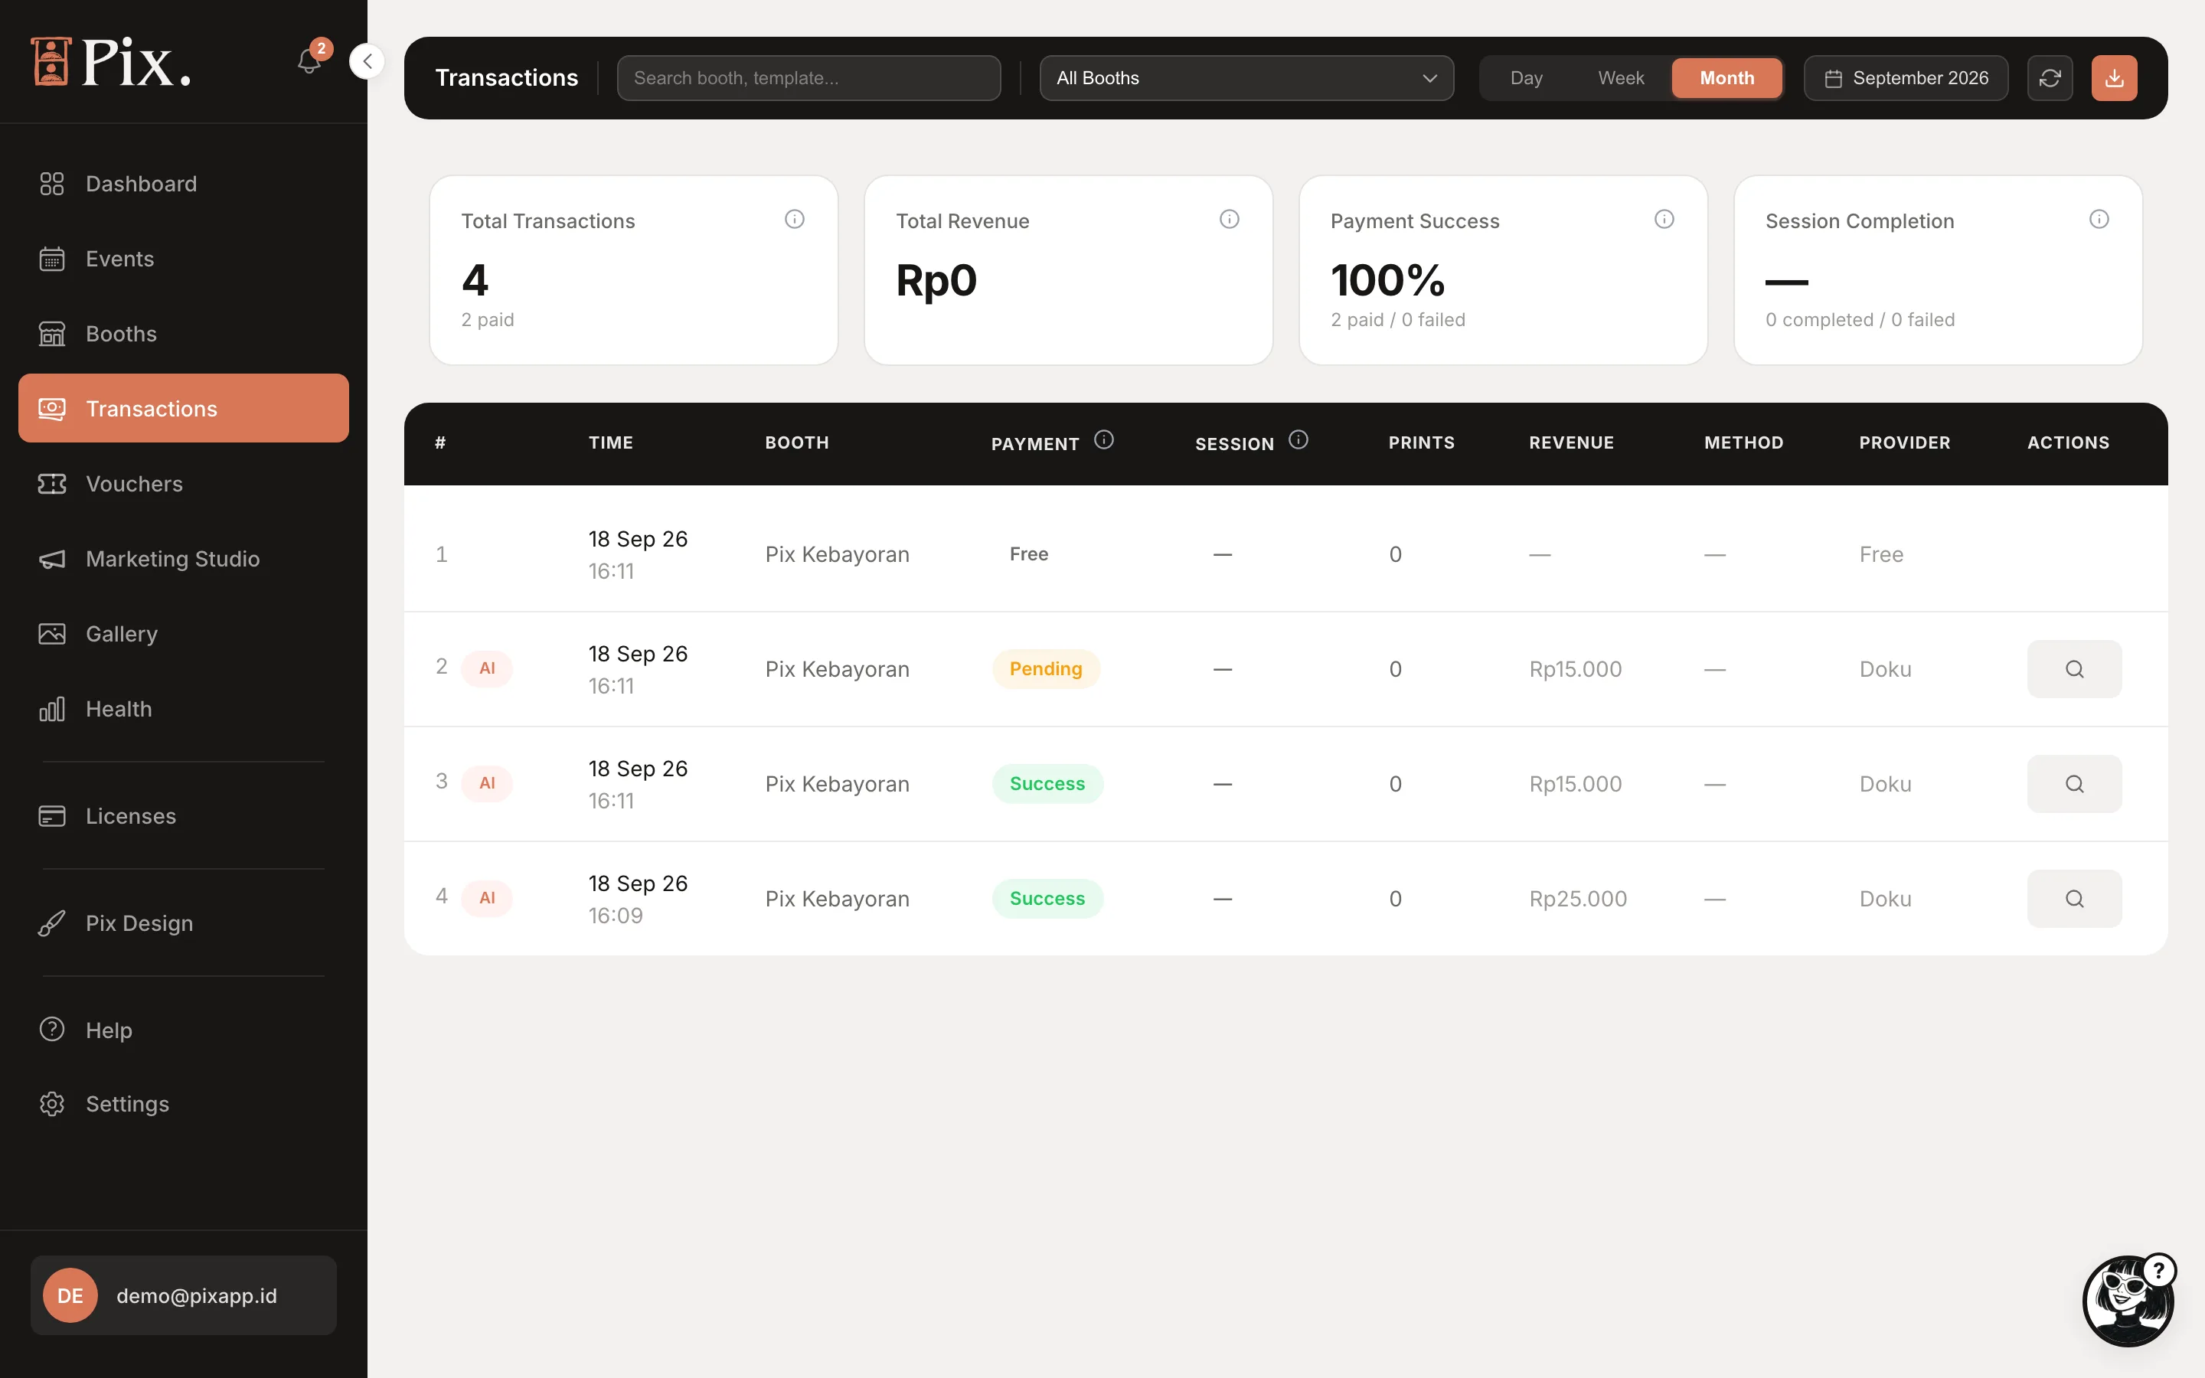Click the Pending payment status badge
The image size is (2205, 1378).
click(1045, 669)
